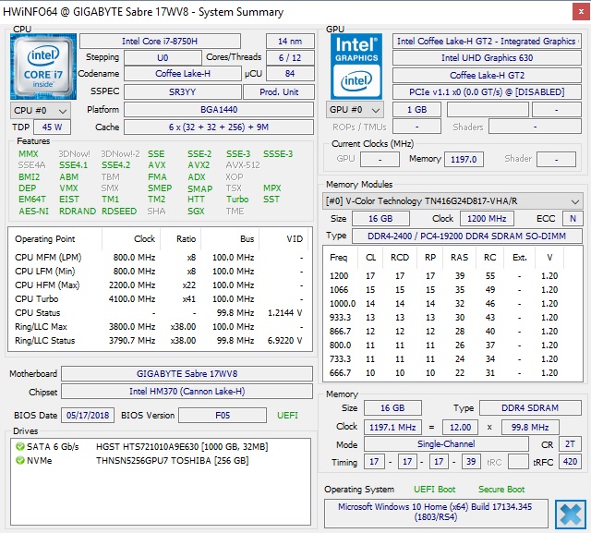
Task: Click the Microsoft Windows 10 Home OS field
Action: (x=436, y=513)
